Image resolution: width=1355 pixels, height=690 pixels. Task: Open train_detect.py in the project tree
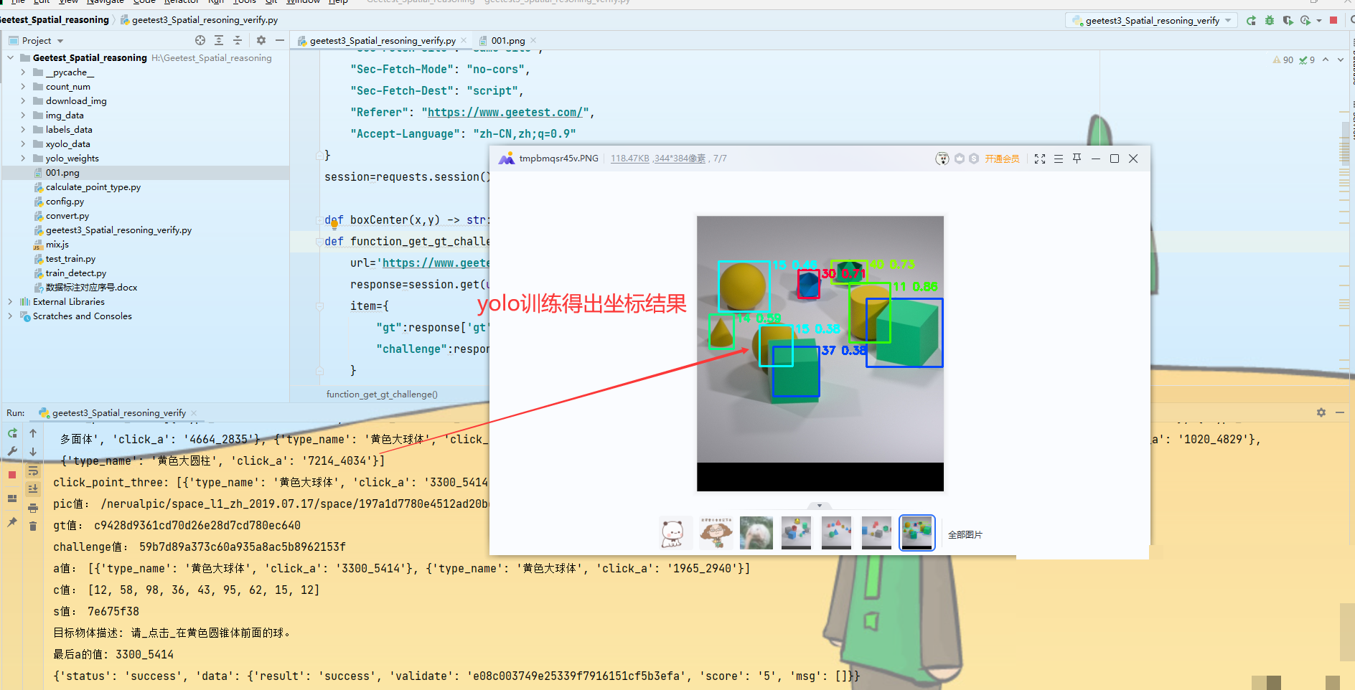pos(75,273)
